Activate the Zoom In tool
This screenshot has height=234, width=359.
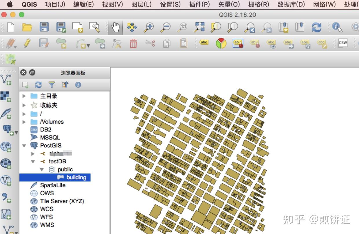click(x=149, y=27)
